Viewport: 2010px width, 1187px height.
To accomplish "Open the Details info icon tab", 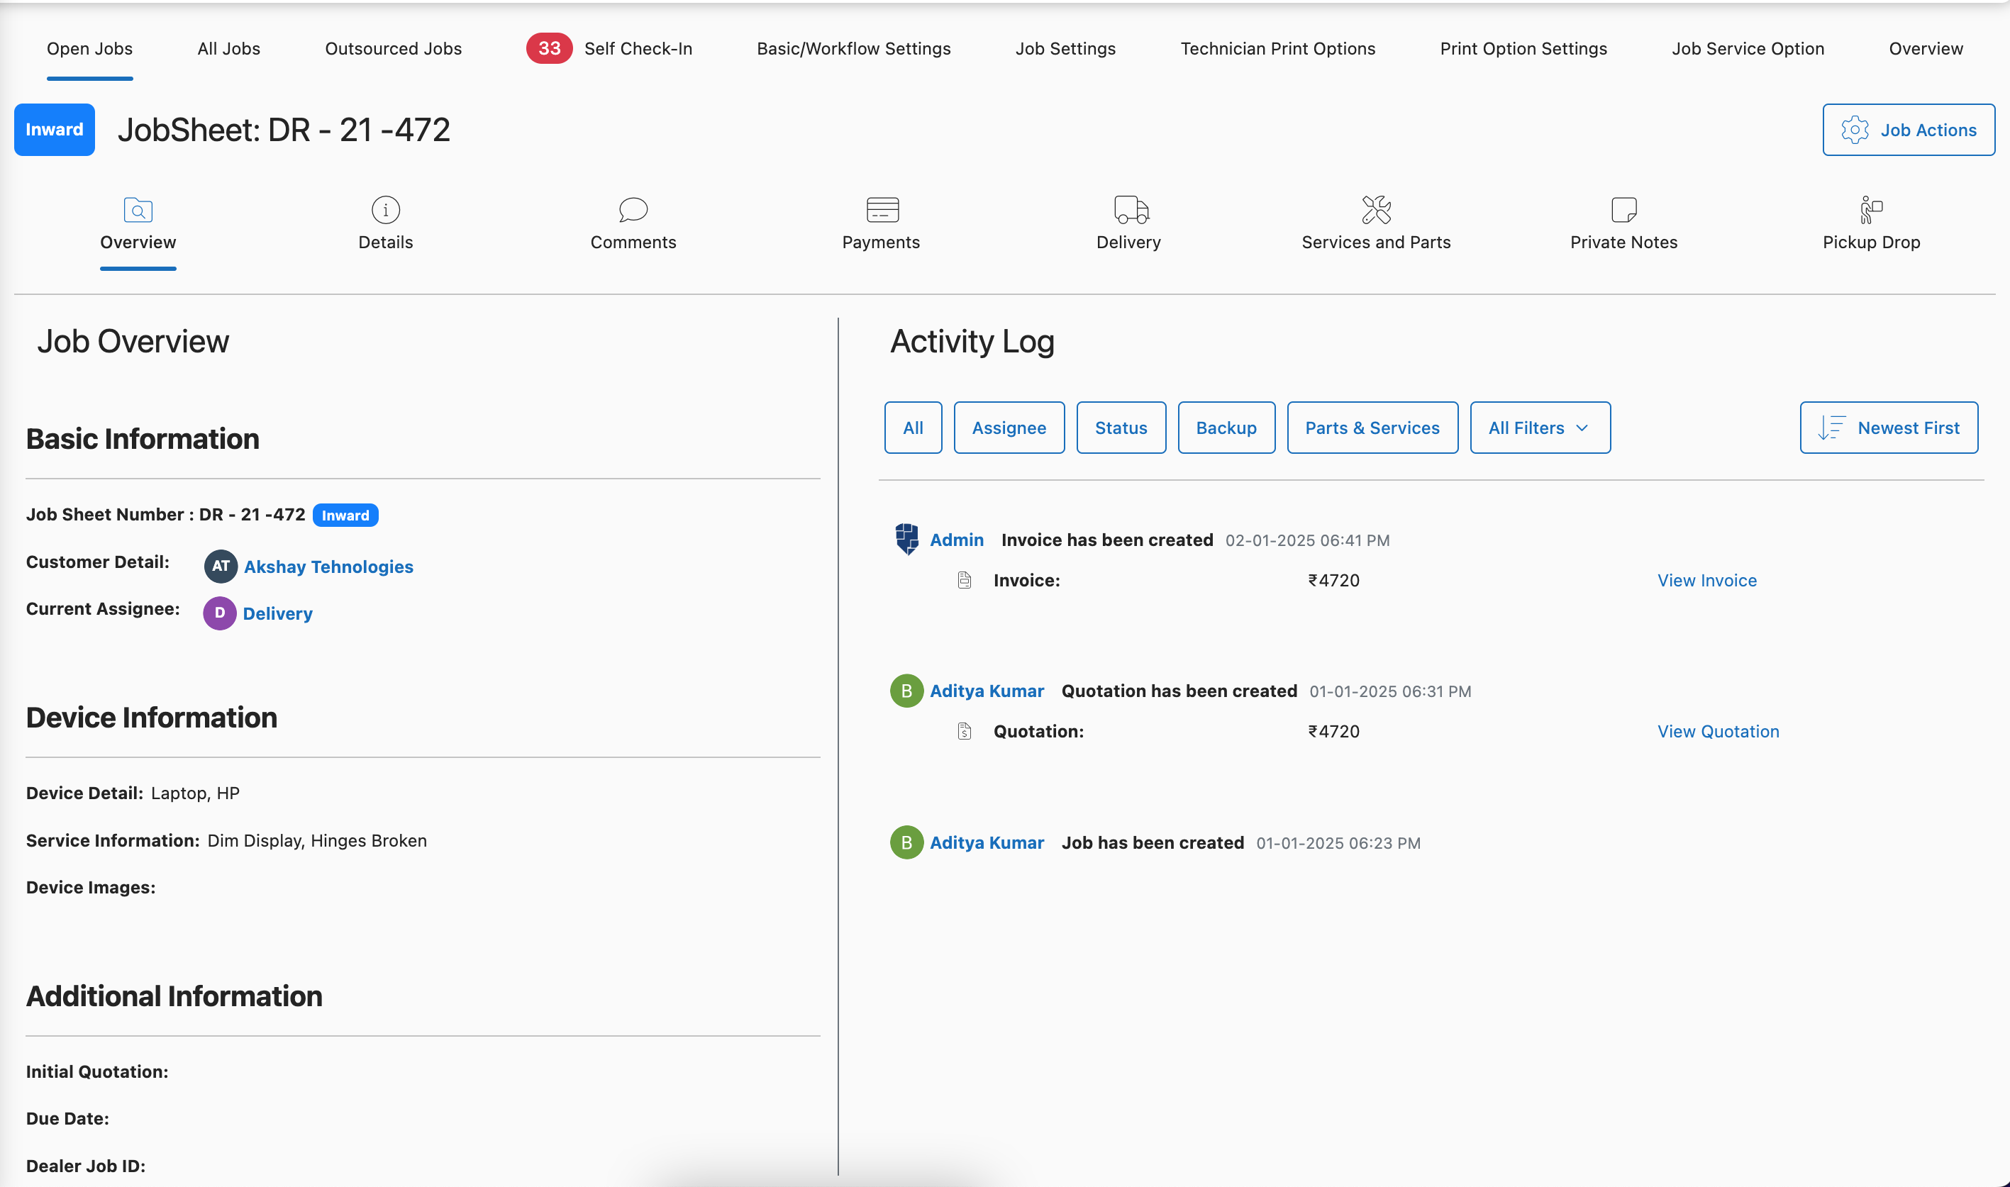I will pos(386,210).
